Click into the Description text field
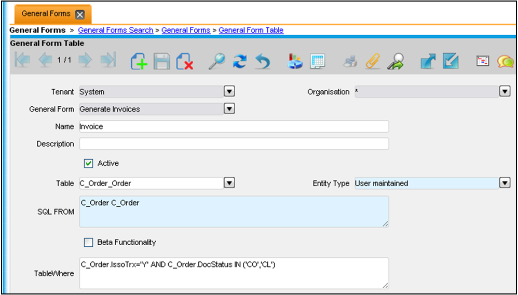518x295 pixels. 234,144
